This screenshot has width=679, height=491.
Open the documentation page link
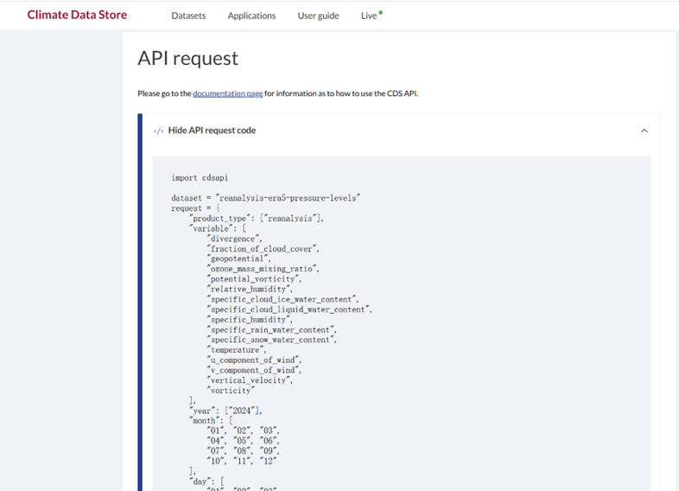click(227, 93)
